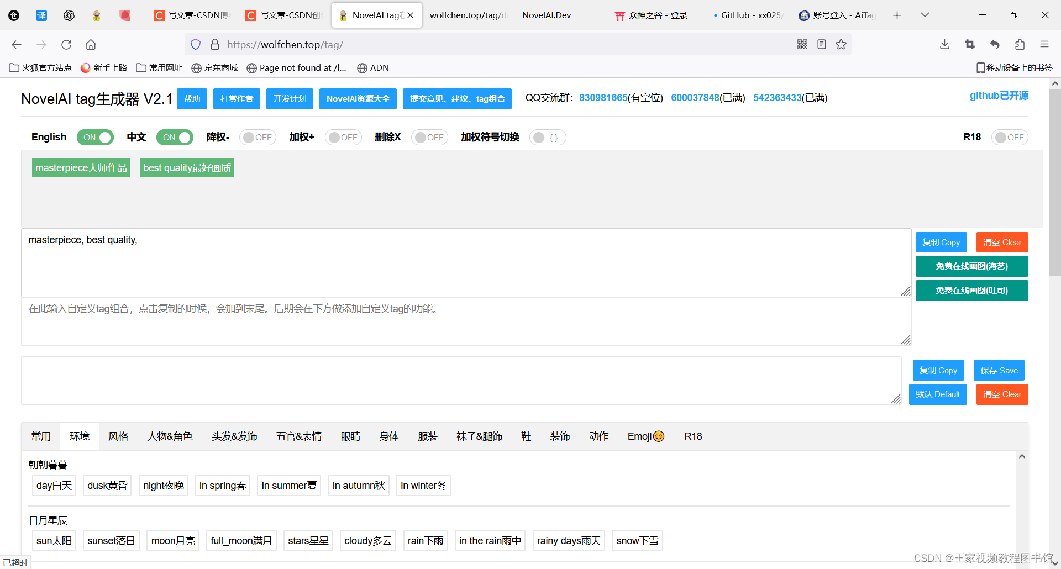Enable the 删除X toggle

[x=429, y=137]
